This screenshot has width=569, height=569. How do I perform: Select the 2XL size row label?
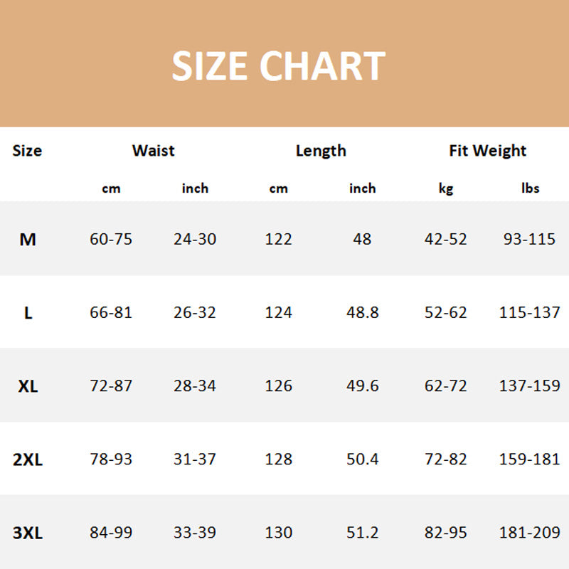(28, 460)
